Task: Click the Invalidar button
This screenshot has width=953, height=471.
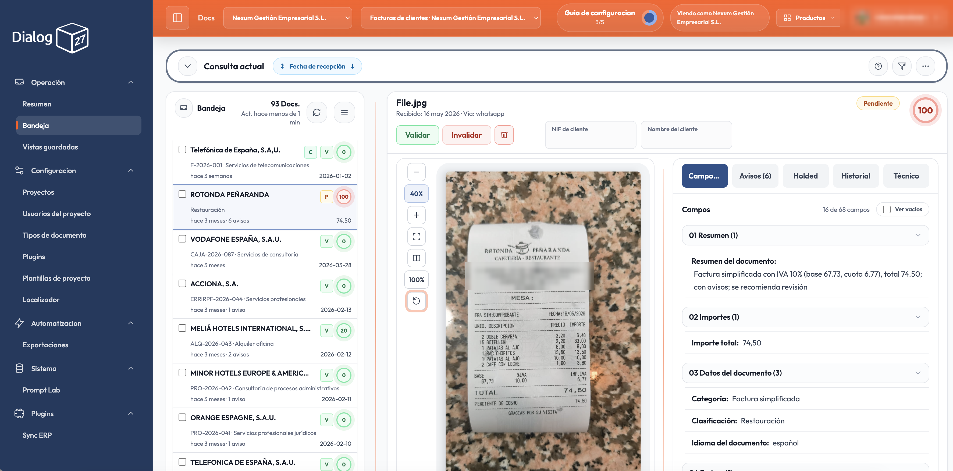Action: click(466, 135)
